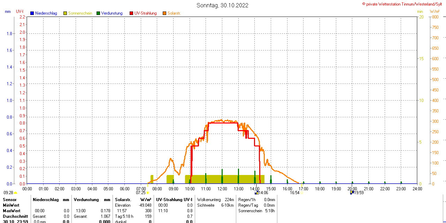Screen dimensions: 446x223
Task: Click the Wolkenunterg. value in the table
Action: (x=229, y=200)
